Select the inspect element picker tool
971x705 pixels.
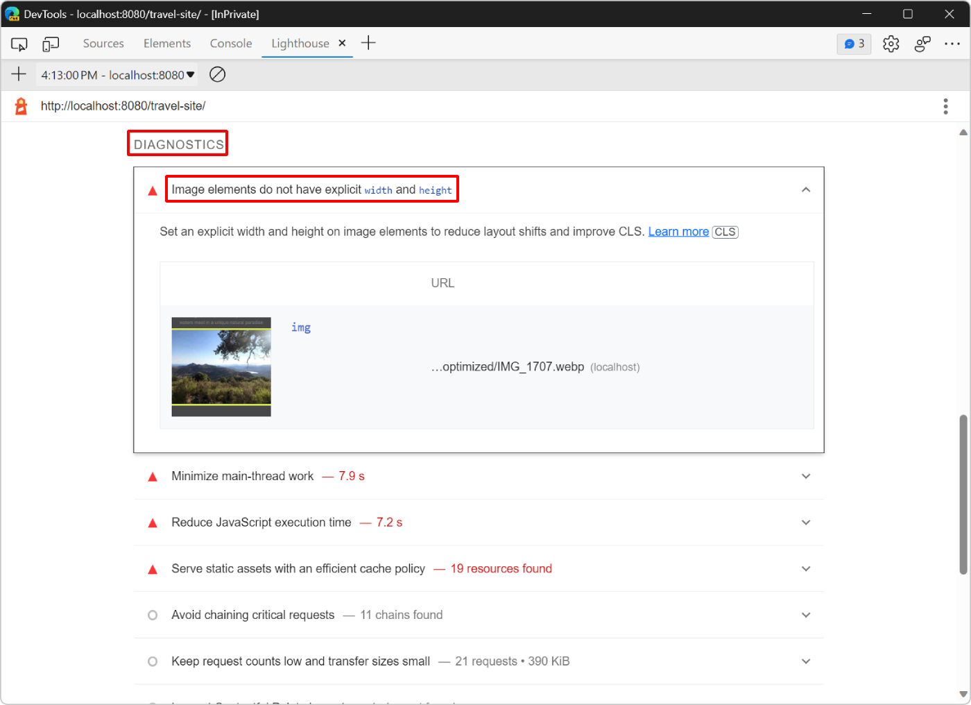pyautogui.click(x=19, y=43)
